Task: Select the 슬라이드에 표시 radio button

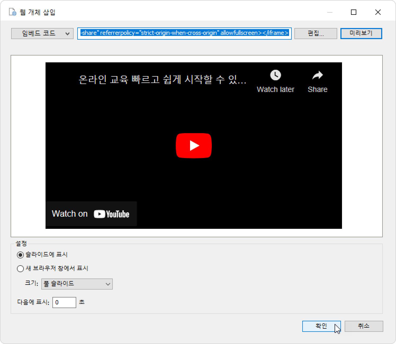Action: (x=20, y=255)
